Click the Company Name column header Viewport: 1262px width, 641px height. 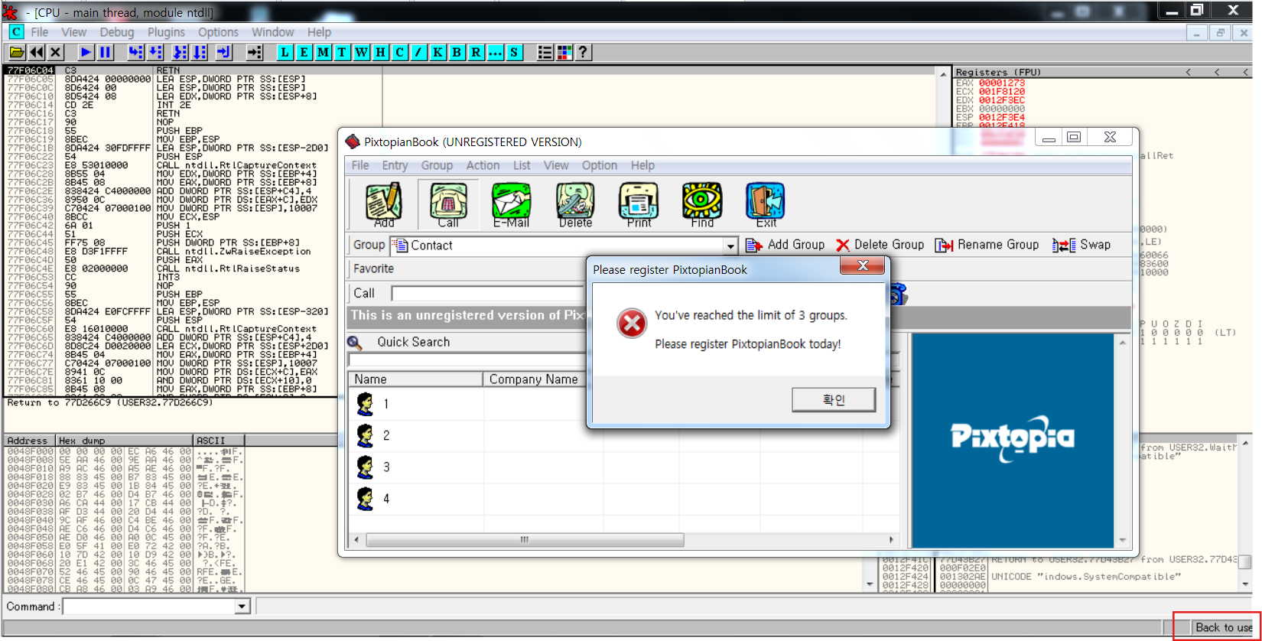534,379
